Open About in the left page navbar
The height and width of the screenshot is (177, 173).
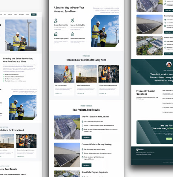click(x=5, y=14)
